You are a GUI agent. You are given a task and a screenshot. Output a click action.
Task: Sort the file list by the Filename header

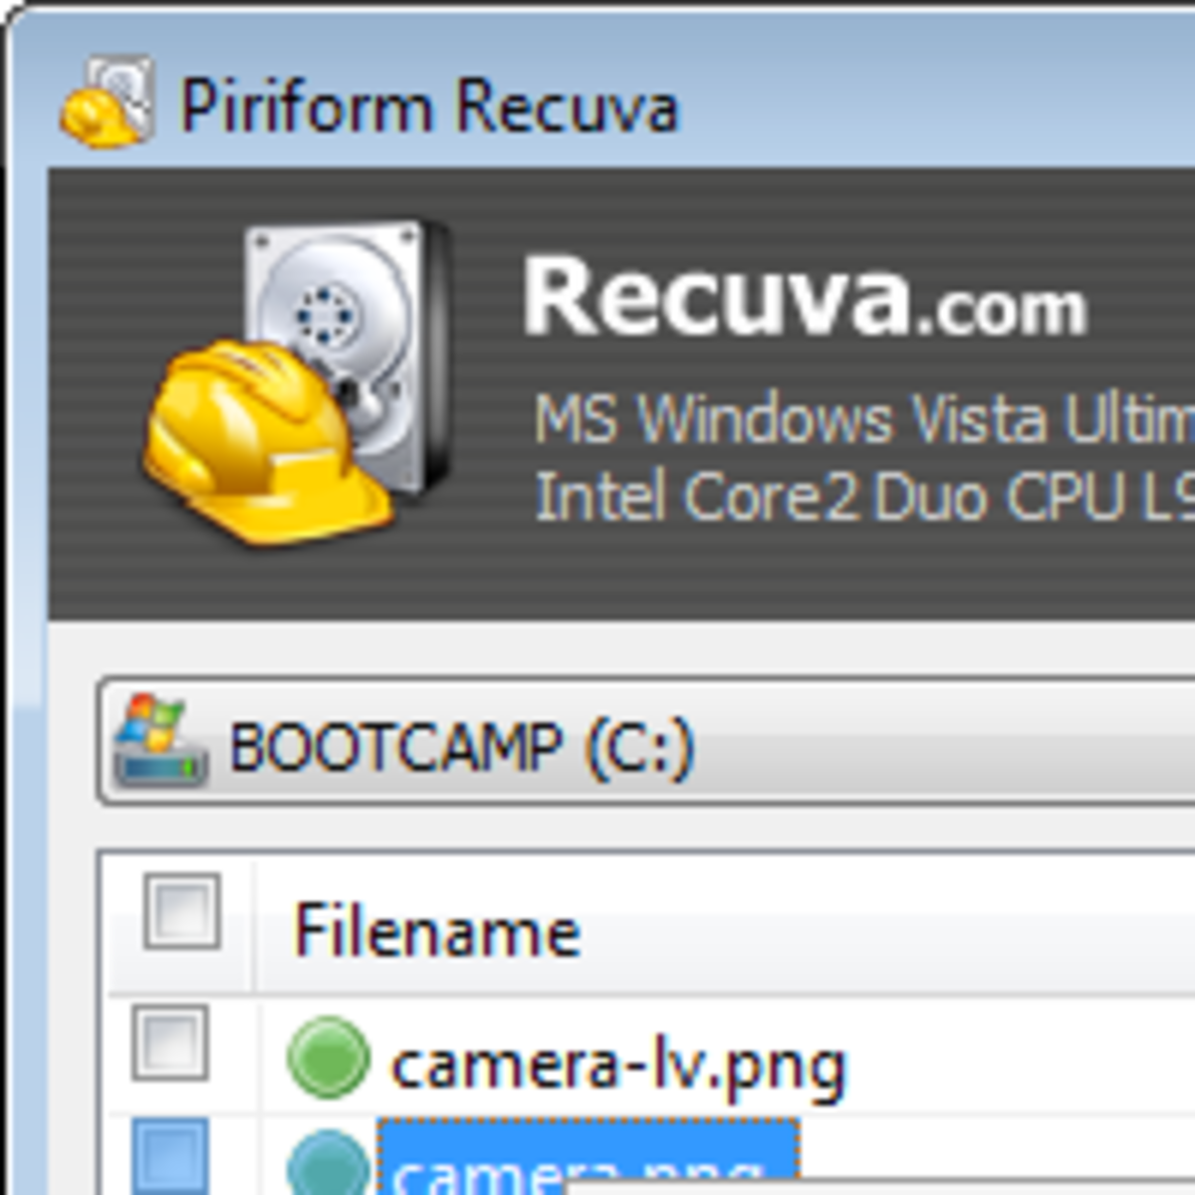(x=438, y=928)
